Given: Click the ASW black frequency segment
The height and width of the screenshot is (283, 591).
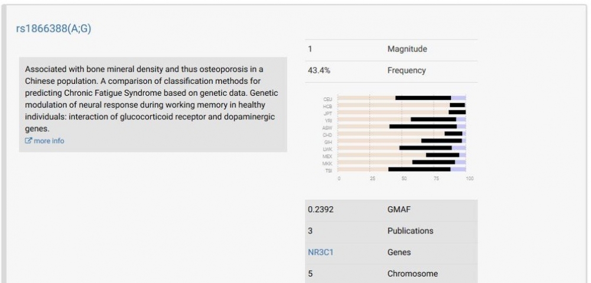Looking at the screenshot, I should point(423,126).
